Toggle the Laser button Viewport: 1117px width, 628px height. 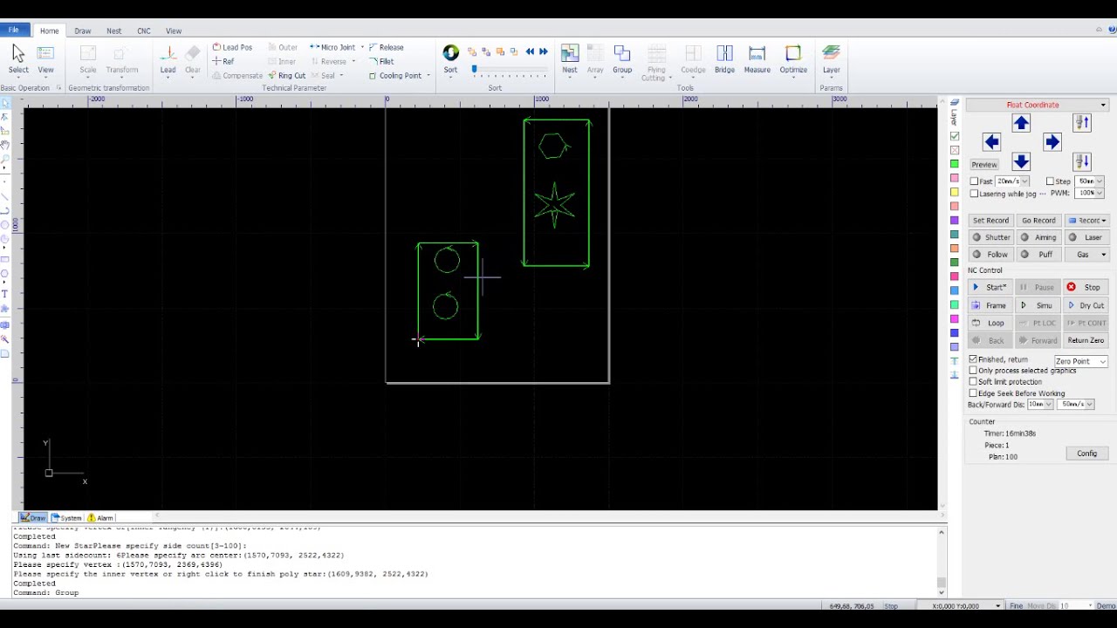pos(1086,237)
